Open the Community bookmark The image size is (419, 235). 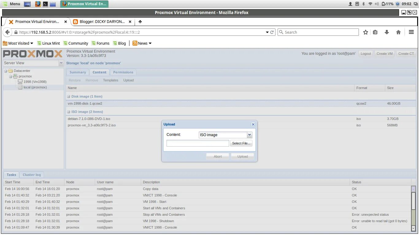[75, 43]
